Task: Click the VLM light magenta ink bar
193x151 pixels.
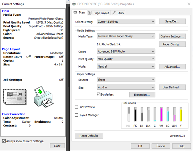Action: point(174,114)
